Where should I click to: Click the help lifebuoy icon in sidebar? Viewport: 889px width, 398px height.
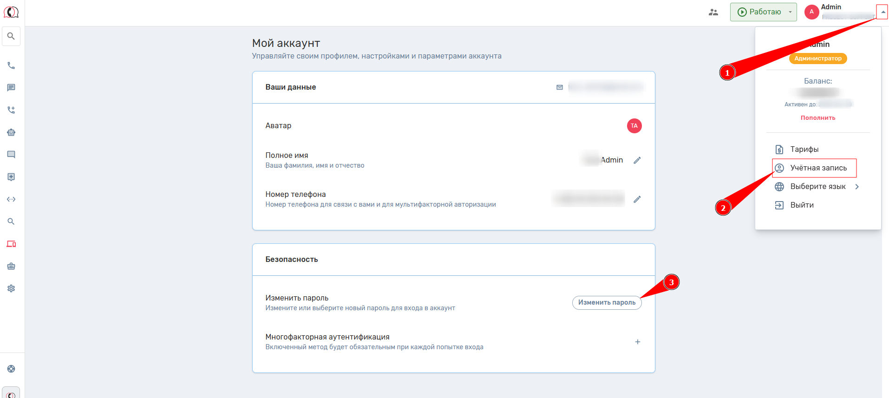(11, 369)
